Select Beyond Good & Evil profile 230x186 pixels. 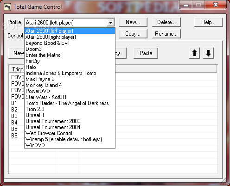[70, 43]
